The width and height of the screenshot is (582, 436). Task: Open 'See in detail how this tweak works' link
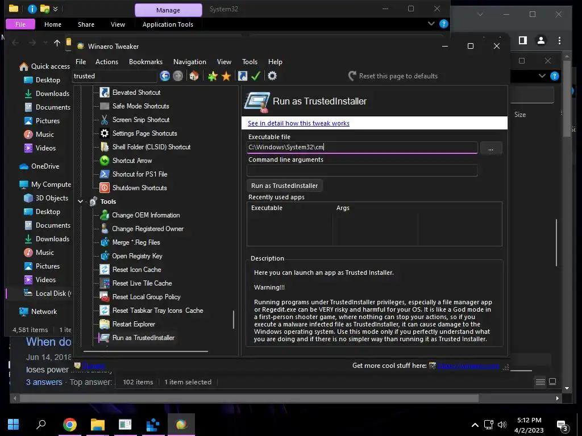[x=298, y=123]
